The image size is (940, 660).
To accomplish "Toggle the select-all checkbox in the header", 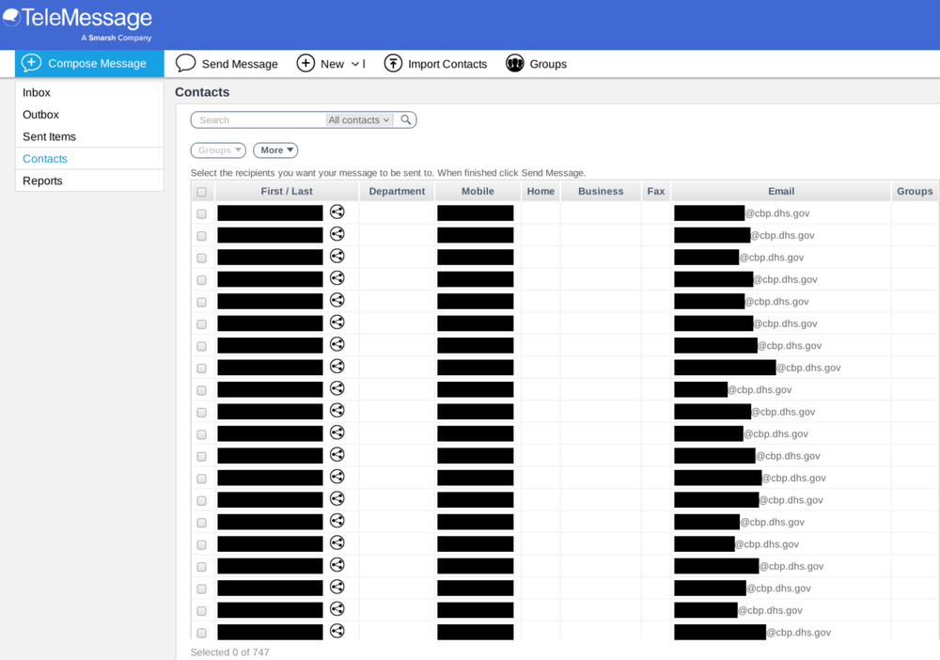I will [x=201, y=191].
